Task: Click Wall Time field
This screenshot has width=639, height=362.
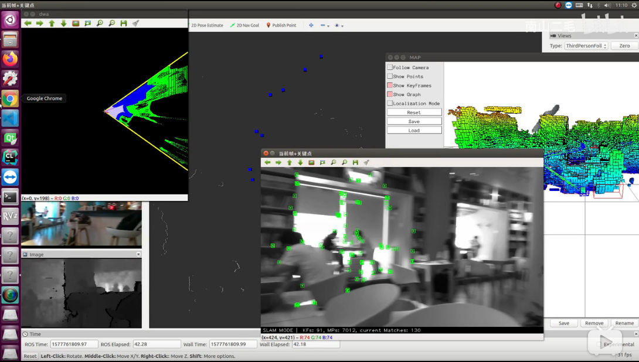Action: 233,344
